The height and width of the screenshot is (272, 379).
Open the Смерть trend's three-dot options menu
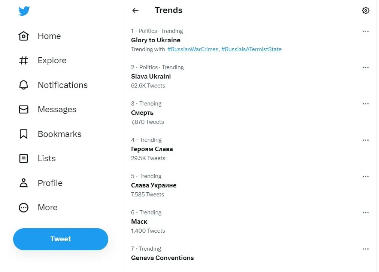(366, 104)
